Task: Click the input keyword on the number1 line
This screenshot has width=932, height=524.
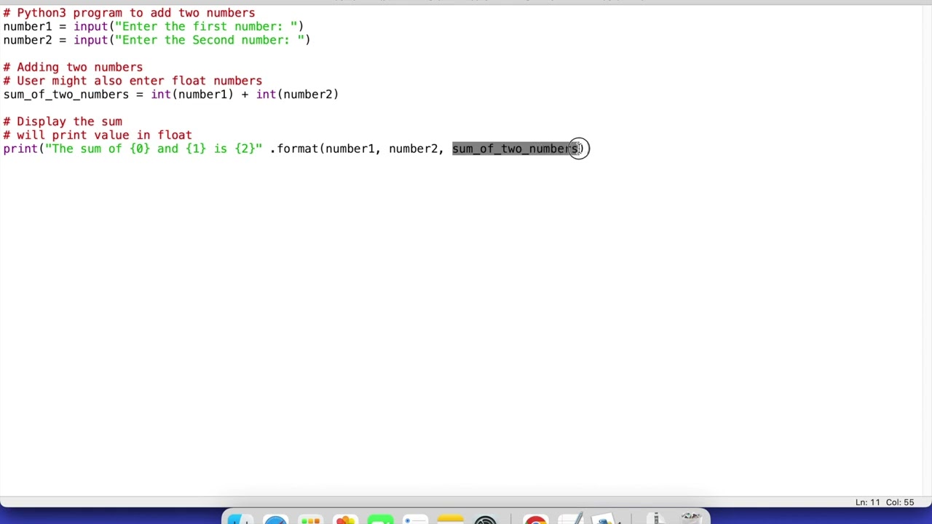Action: coord(91,27)
